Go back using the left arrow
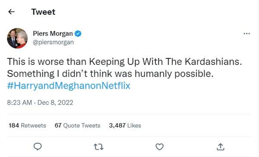The height and width of the screenshot is (157, 259). pyautogui.click(x=11, y=12)
